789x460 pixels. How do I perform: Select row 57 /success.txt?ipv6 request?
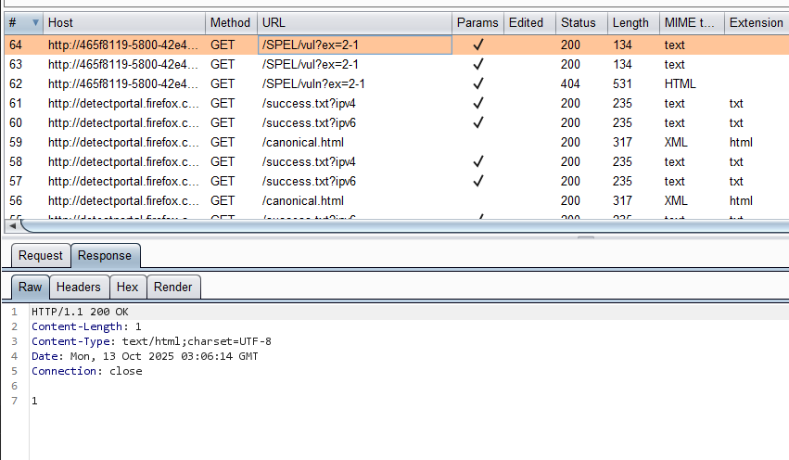[397, 181]
